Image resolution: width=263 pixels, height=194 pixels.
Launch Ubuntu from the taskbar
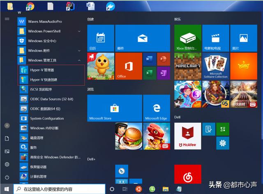click(139, 189)
